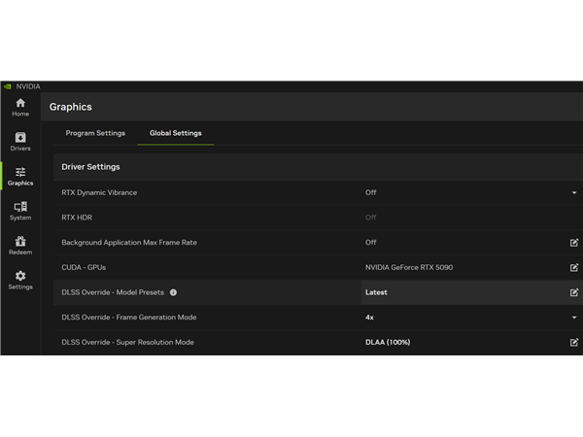This screenshot has width=583, height=437.
Task: Show info for DLSS Model Presets
Action: coord(173,292)
